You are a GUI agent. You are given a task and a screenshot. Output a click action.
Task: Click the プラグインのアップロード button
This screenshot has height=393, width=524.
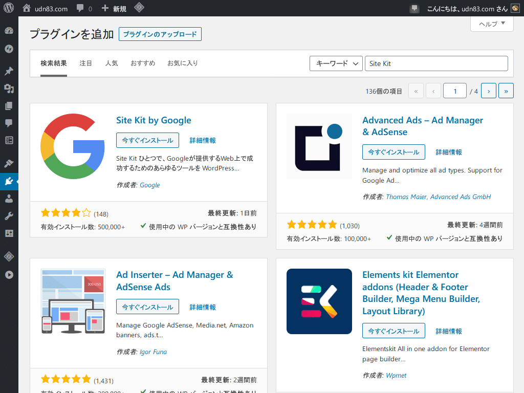[160, 34]
